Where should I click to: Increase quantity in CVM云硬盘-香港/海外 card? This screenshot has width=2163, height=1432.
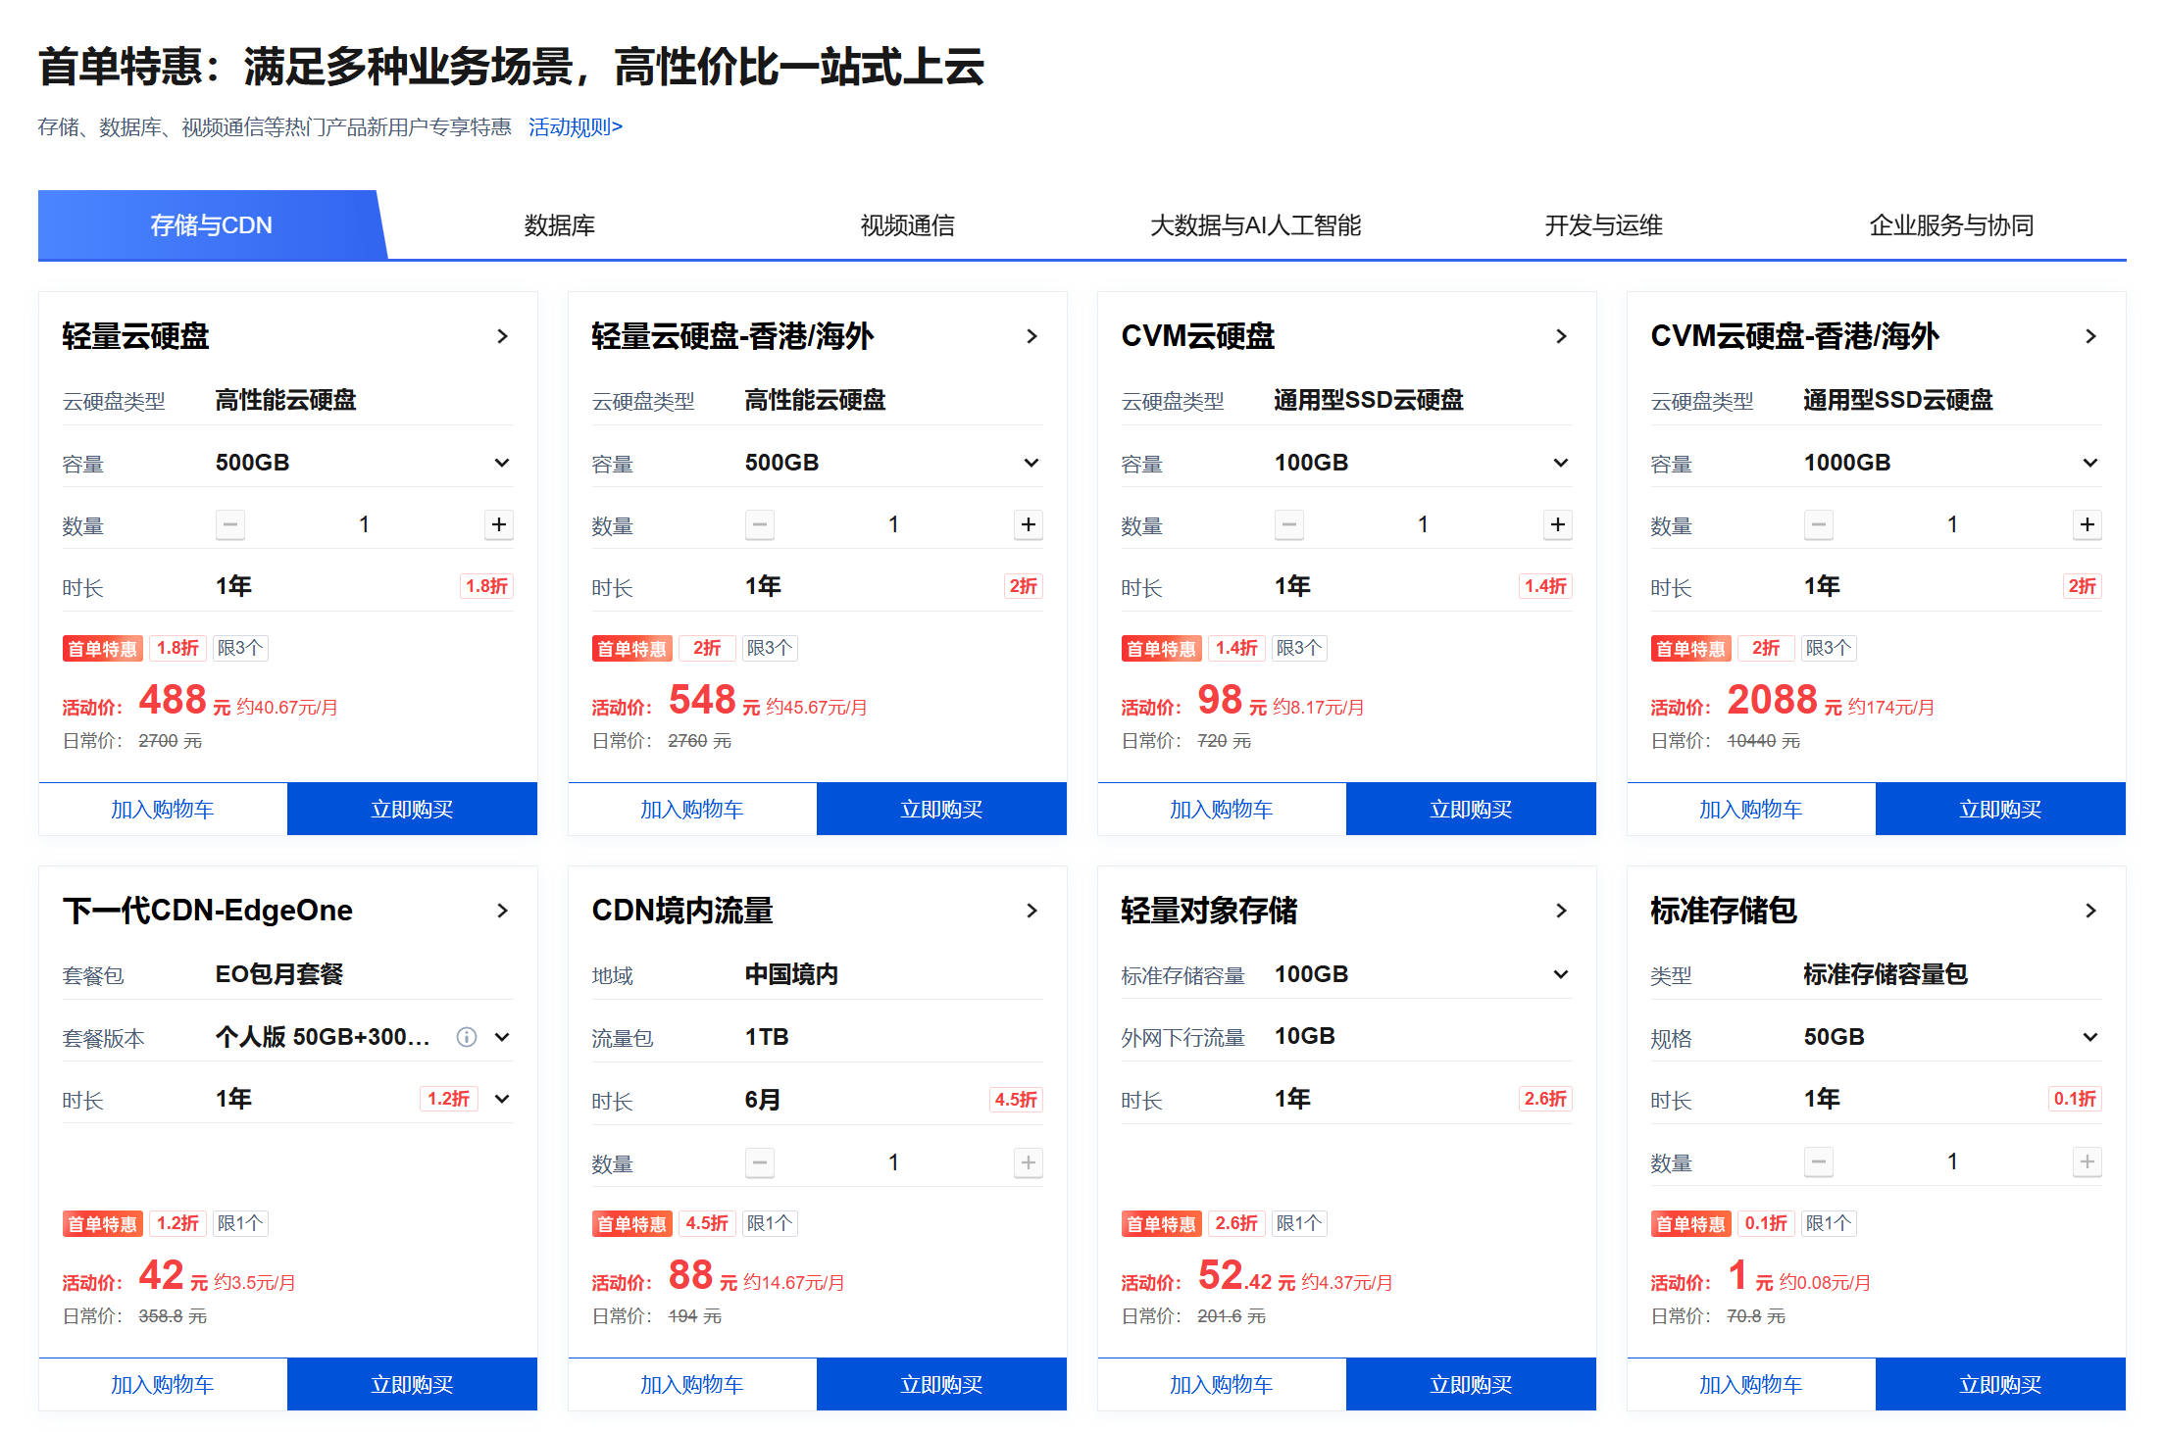2088,524
